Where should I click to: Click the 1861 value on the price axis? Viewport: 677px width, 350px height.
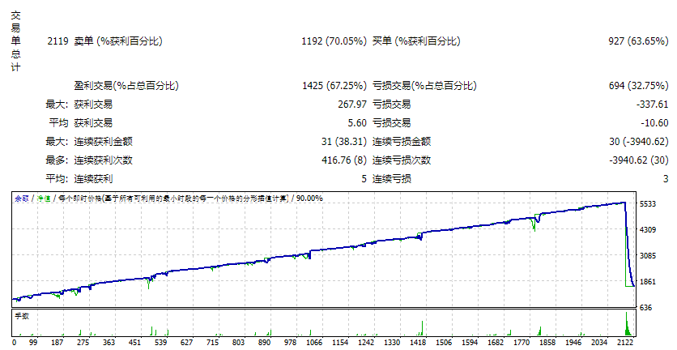coord(648,282)
